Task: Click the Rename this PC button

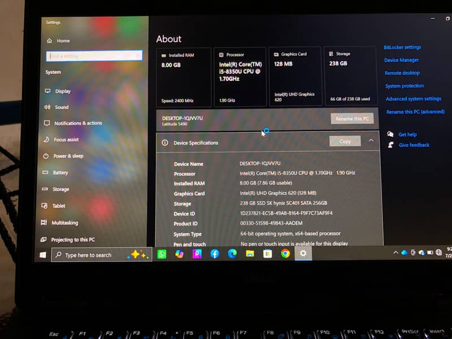Action: (x=352, y=119)
